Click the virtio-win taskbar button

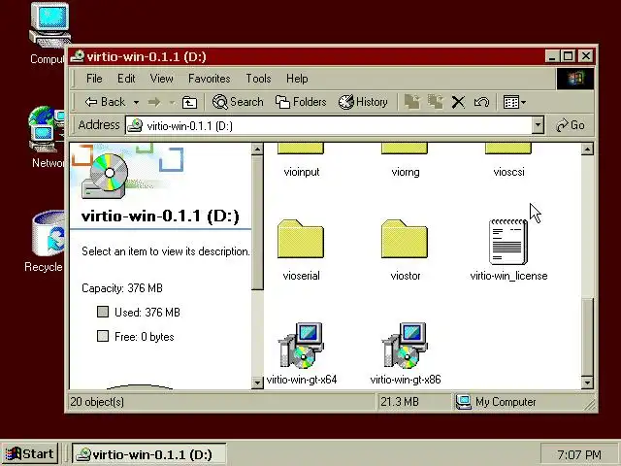(x=148, y=454)
